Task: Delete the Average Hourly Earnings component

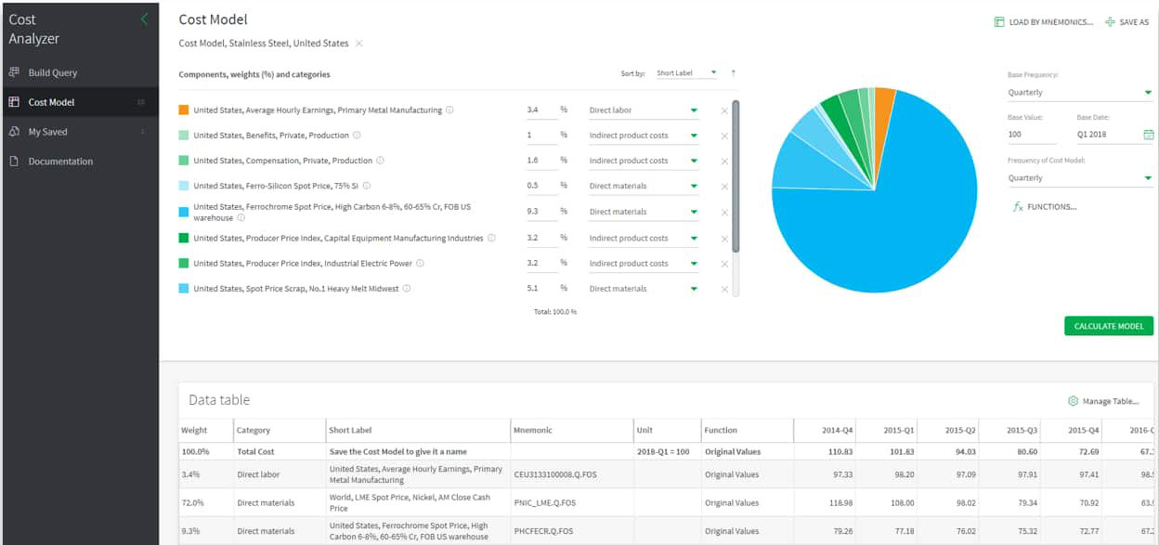Action: (724, 110)
